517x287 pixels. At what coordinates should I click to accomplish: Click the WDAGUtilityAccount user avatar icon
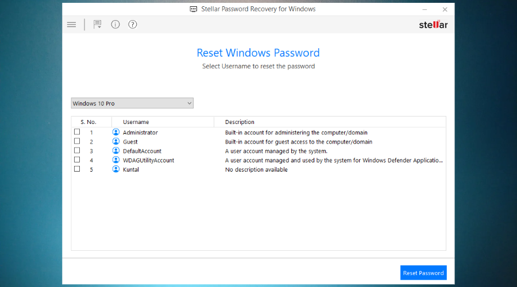115,160
